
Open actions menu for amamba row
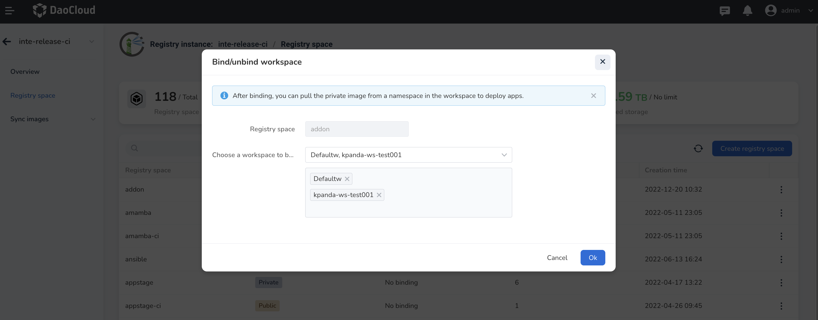tap(781, 213)
